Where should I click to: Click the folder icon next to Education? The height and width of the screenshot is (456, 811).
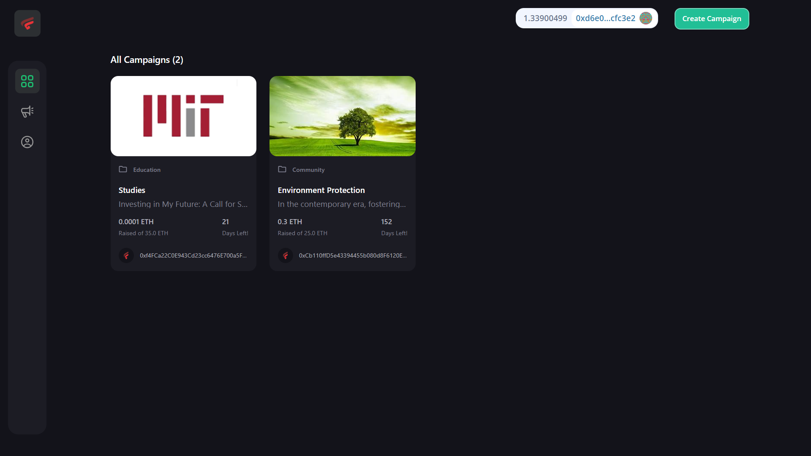click(123, 169)
